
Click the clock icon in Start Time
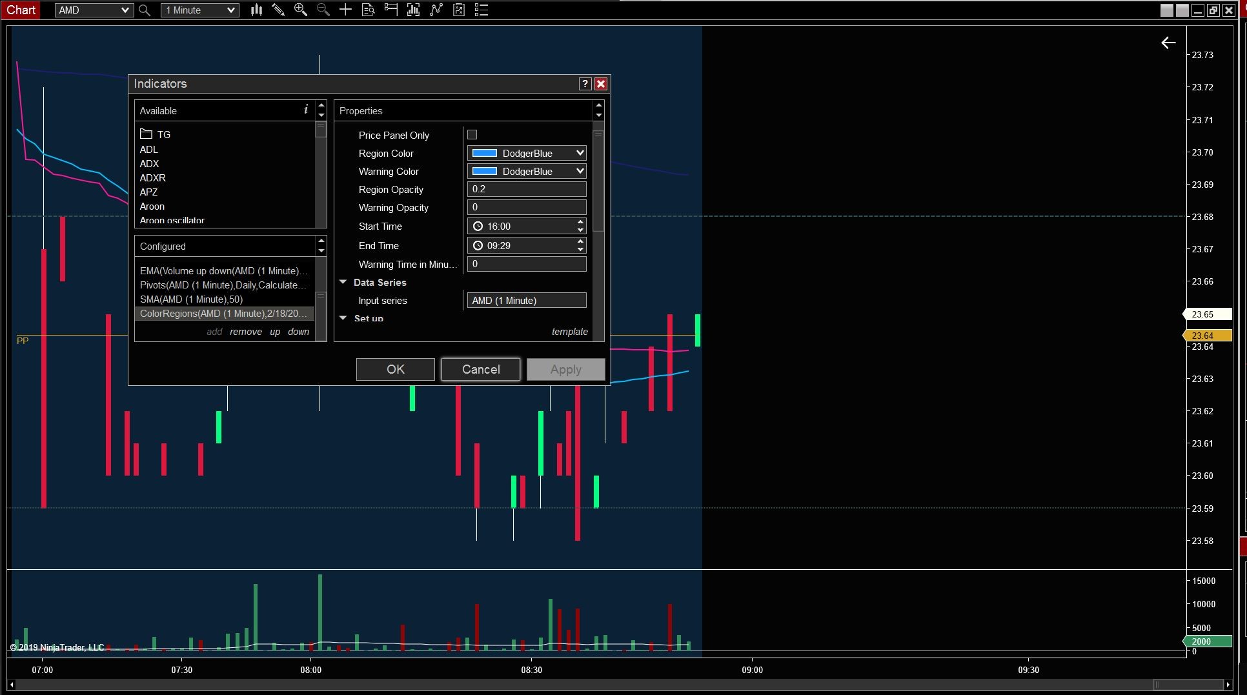[478, 227]
